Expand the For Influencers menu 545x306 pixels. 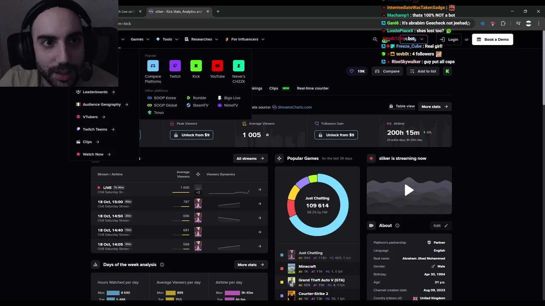pos(244,39)
